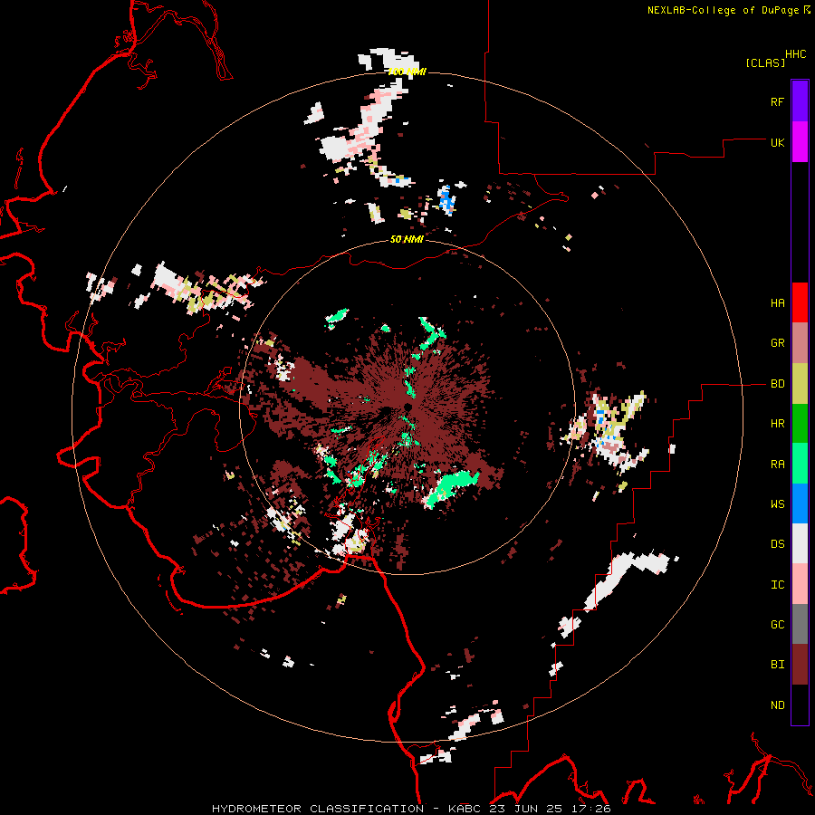Click the dusty pink GR legend swatch

pos(800,343)
